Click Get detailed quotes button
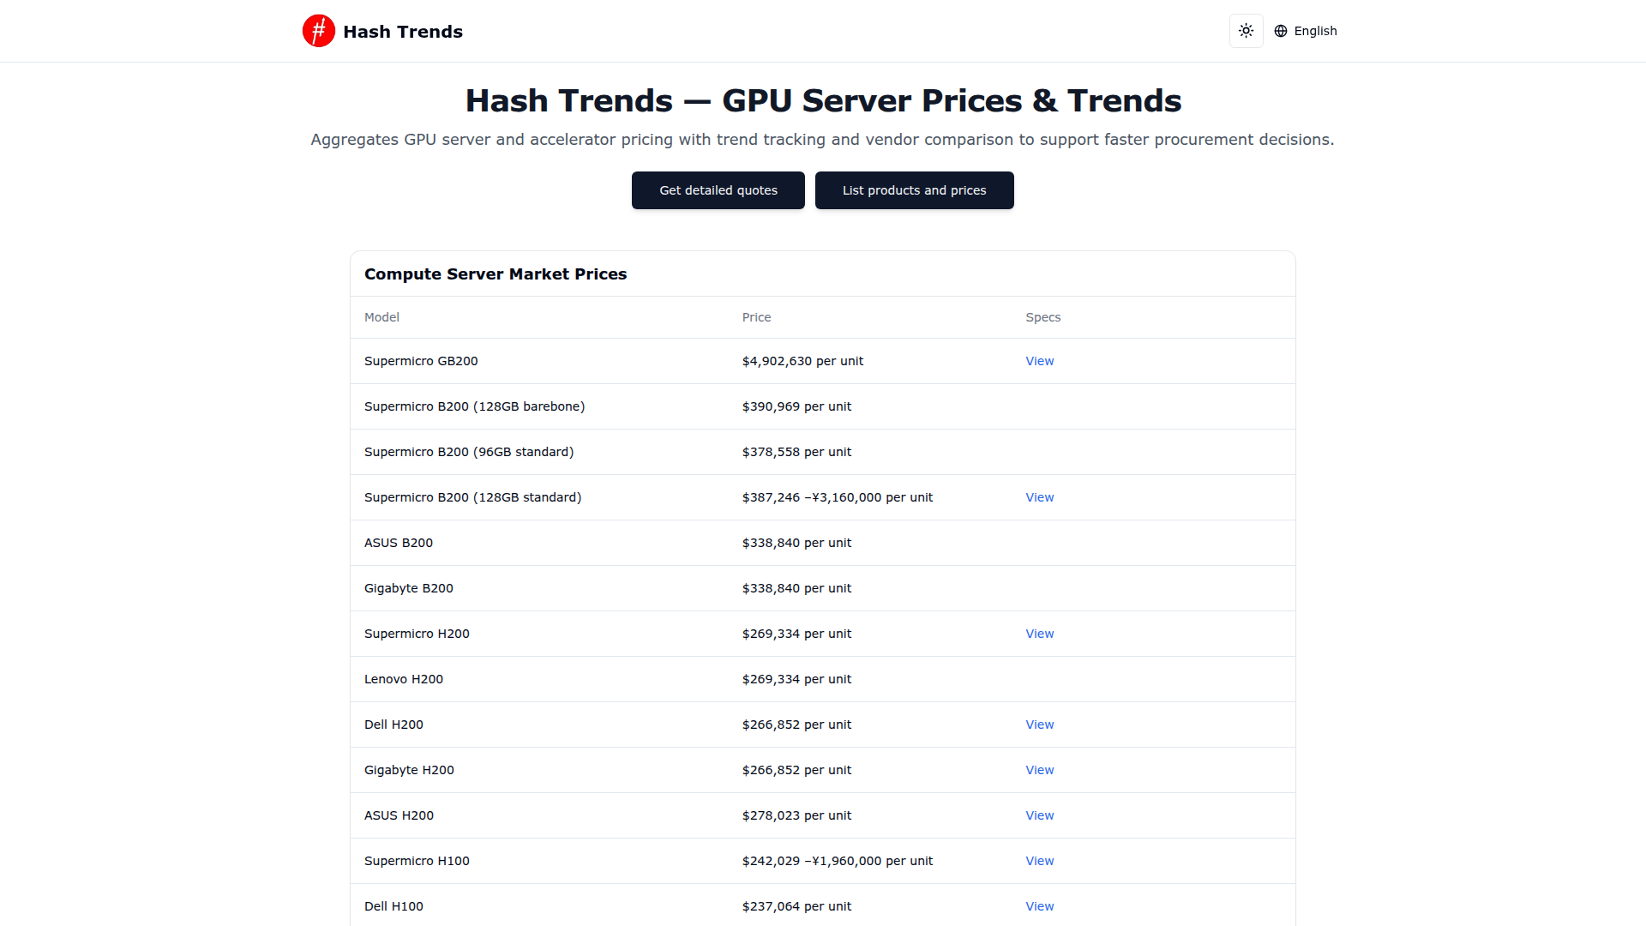1646x926 pixels. [718, 190]
